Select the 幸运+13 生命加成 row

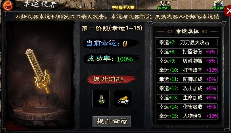point(187,97)
